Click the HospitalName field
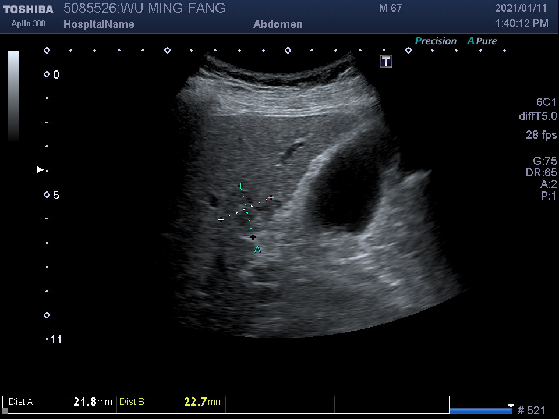The height and width of the screenshot is (419, 559). click(x=99, y=24)
